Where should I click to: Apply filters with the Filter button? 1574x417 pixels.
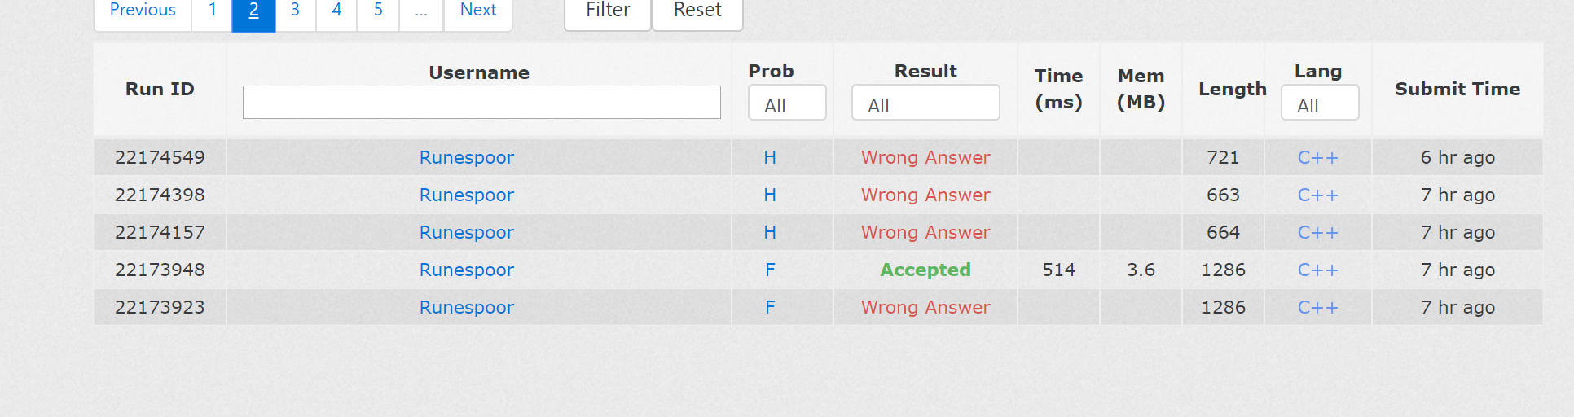(608, 11)
